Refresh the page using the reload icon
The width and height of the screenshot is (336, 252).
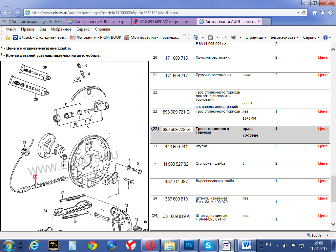[304, 13]
